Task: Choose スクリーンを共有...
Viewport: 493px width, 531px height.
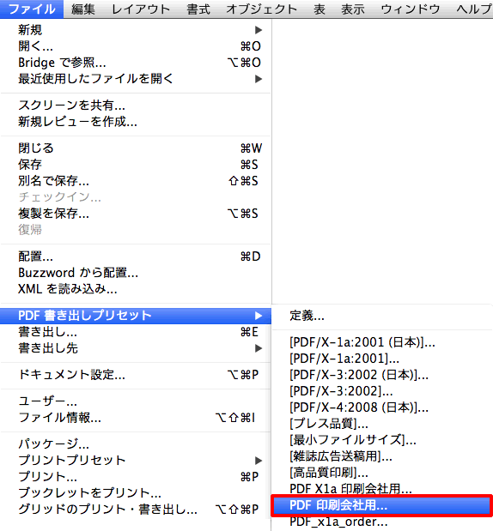Action: [x=136, y=106]
